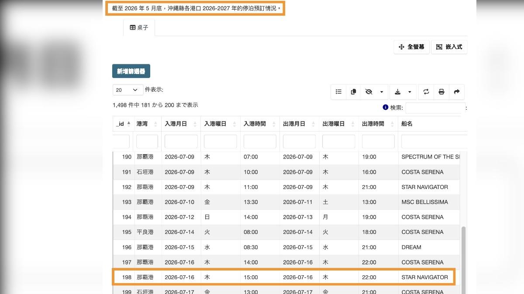The width and height of the screenshot is (524, 294).
Task: Select the 土 departure weekday cell
Action: 339,202
